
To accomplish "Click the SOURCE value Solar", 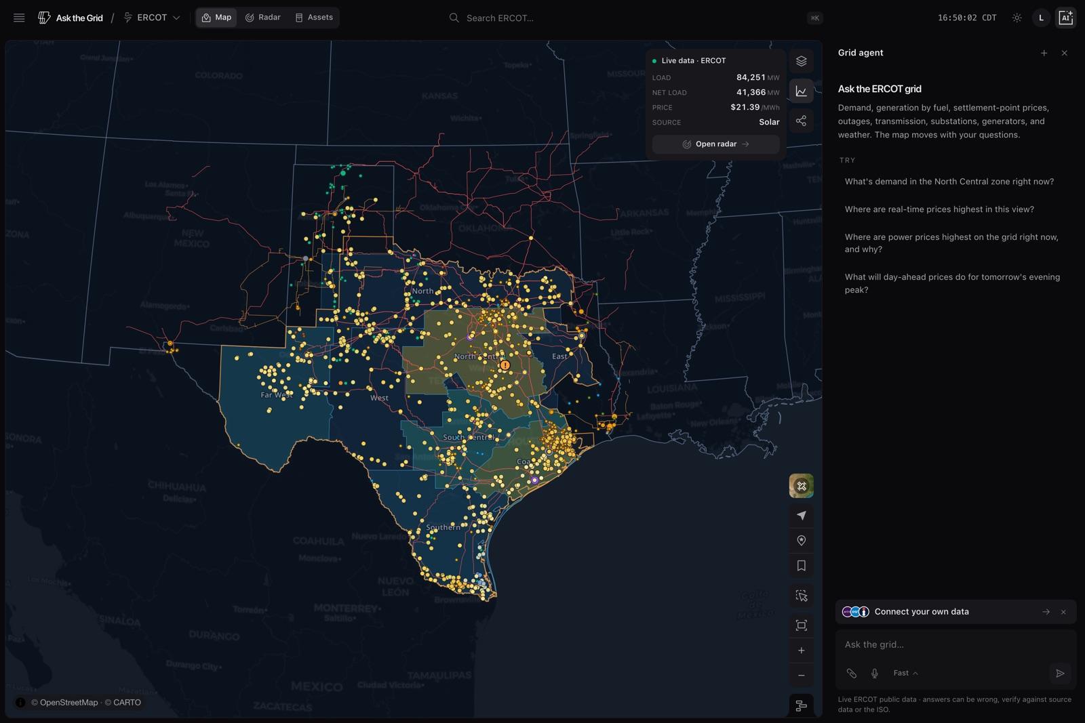I will coord(769,122).
